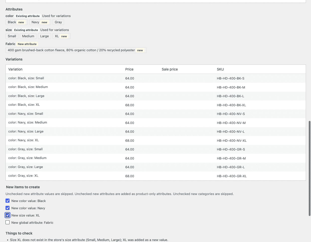Click SKU HB-HD-400-NV-L
311x242 pixels.
[231, 131]
